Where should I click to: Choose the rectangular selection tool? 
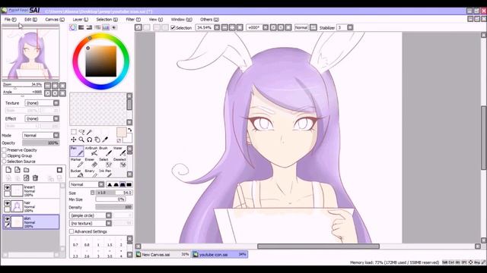click(74, 132)
